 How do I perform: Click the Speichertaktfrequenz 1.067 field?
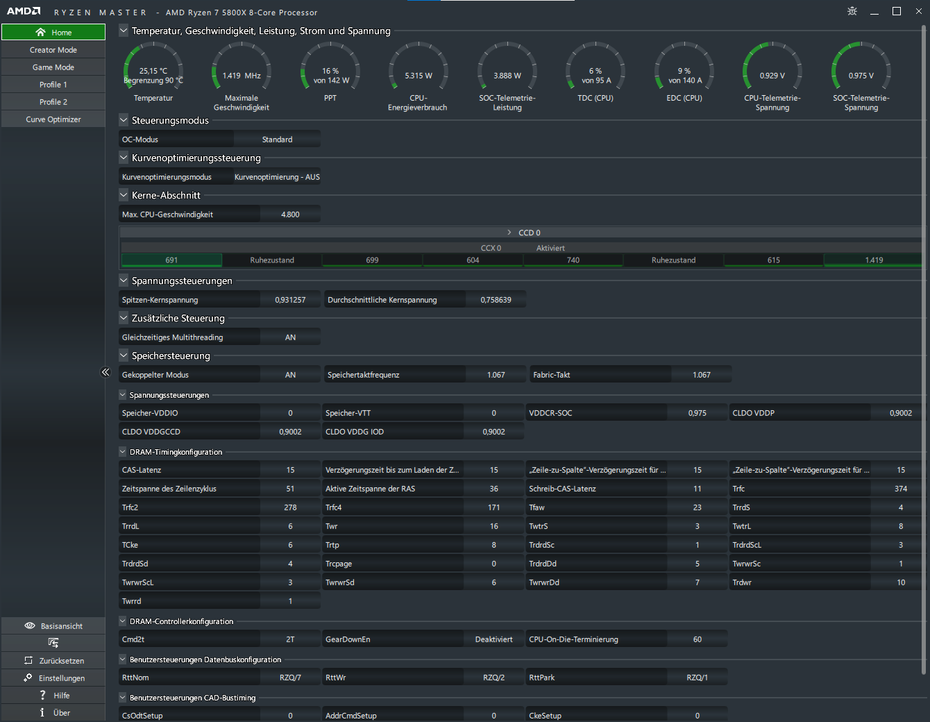(x=496, y=375)
